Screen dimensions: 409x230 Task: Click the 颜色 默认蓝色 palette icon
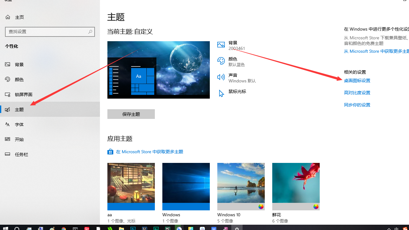click(221, 61)
